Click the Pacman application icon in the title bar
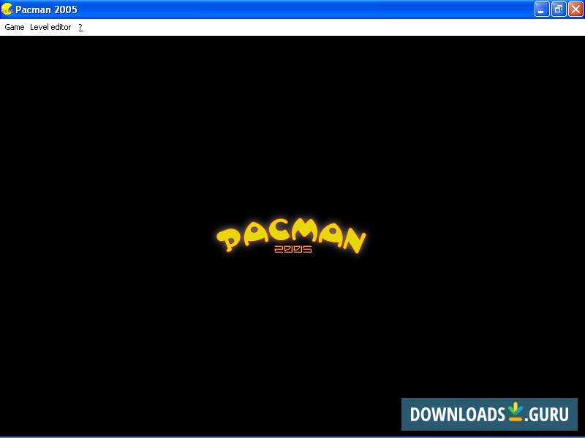Screen dimensions: 585x438 7,9
